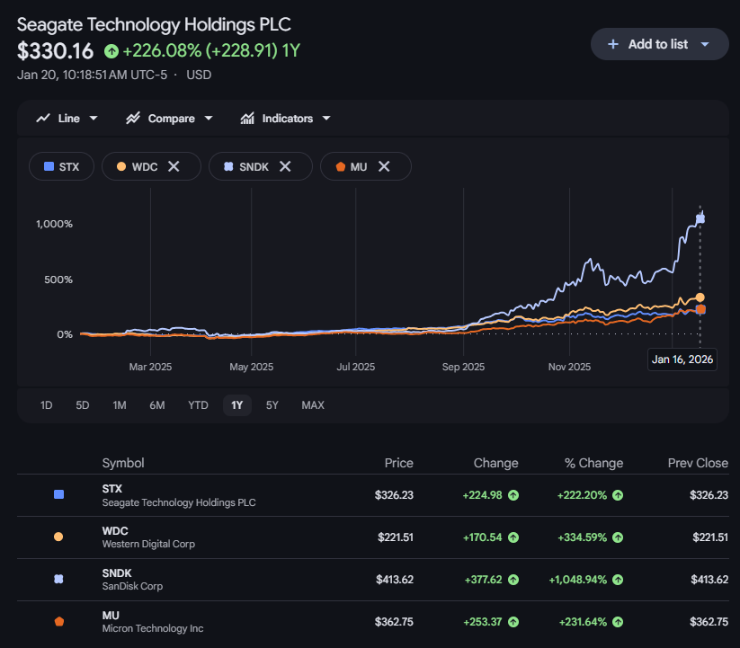The image size is (740, 648).
Task: Select the 6M time range
Action: click(x=157, y=405)
